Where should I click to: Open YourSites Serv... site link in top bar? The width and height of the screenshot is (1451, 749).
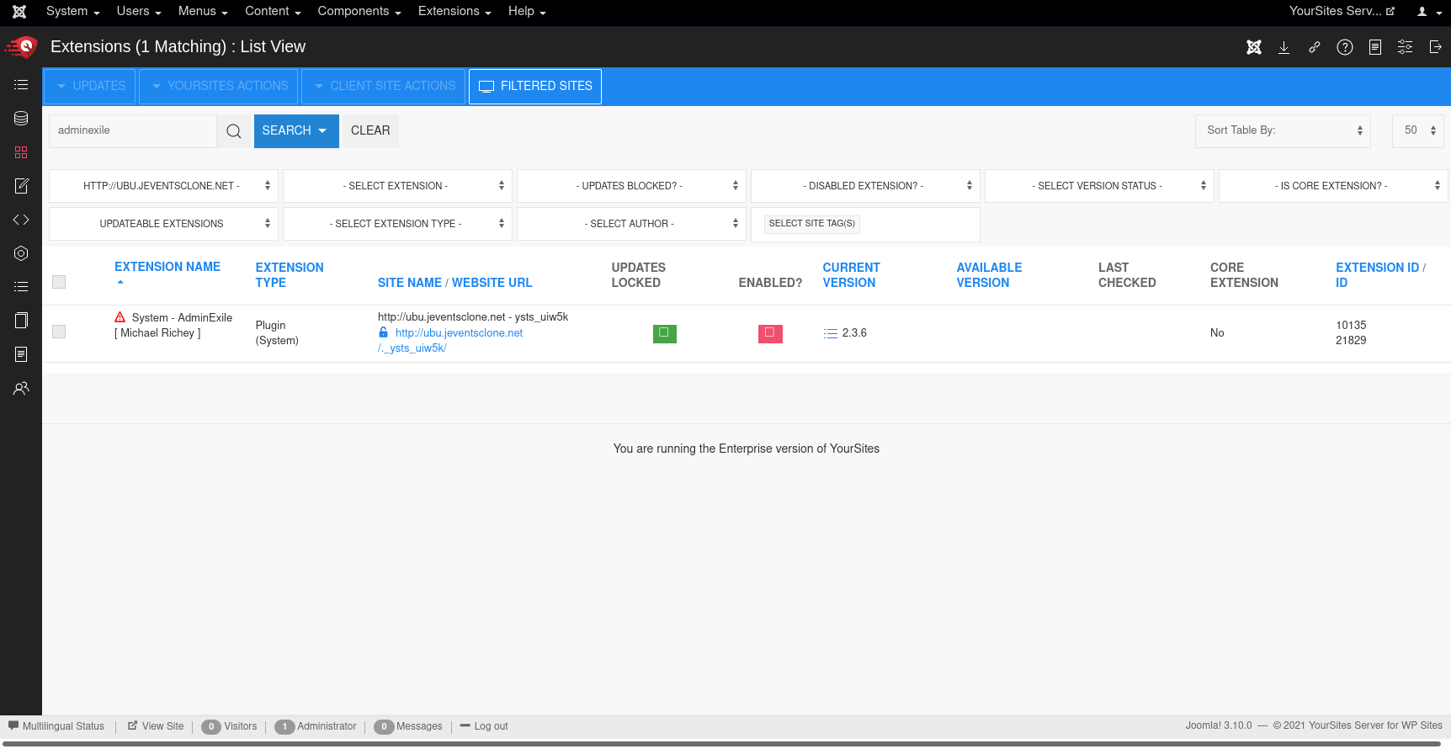tap(1342, 12)
